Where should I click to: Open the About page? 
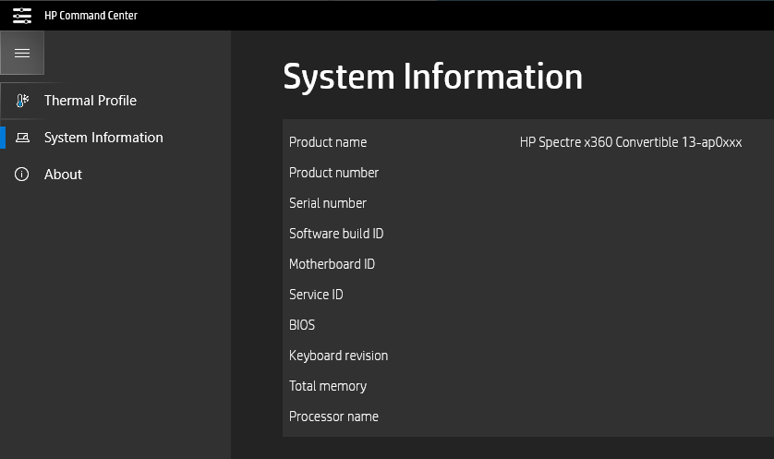pos(115,175)
